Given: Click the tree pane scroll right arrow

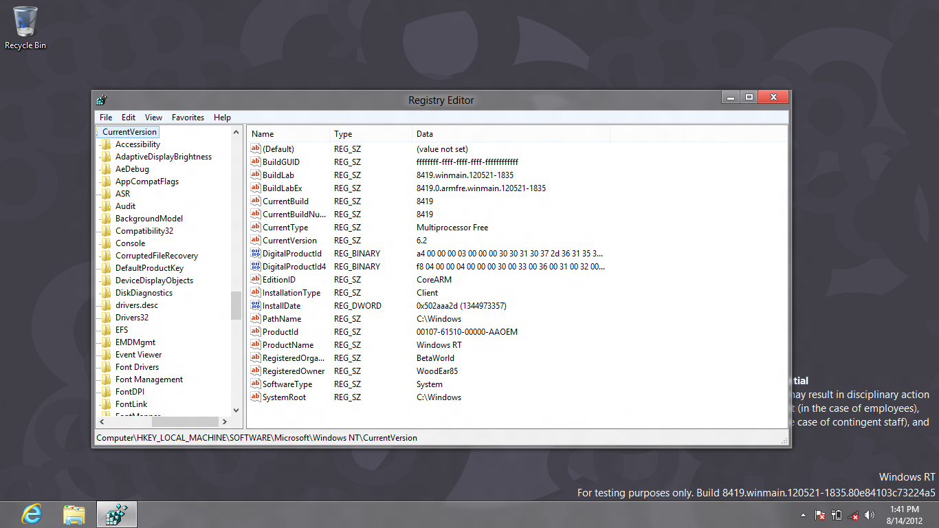Looking at the screenshot, I should tap(225, 421).
